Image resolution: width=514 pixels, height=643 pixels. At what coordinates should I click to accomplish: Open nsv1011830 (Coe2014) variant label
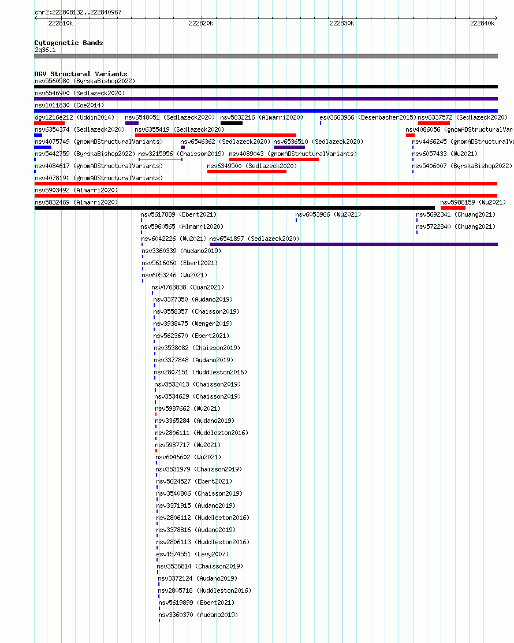[69, 105]
